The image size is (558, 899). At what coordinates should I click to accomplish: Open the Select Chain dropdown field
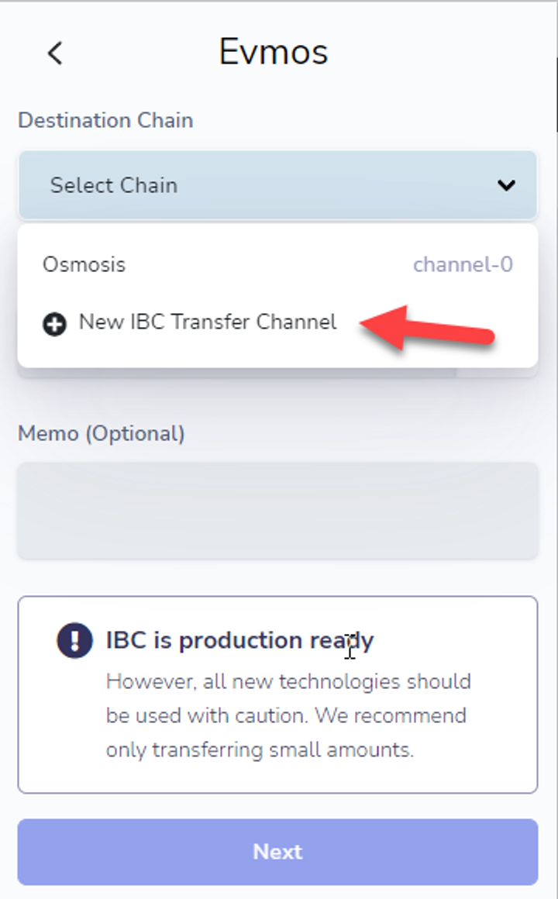coord(277,185)
